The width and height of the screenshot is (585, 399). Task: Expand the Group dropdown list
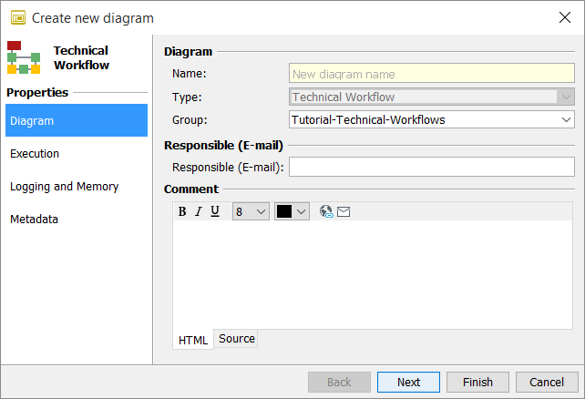click(x=566, y=119)
